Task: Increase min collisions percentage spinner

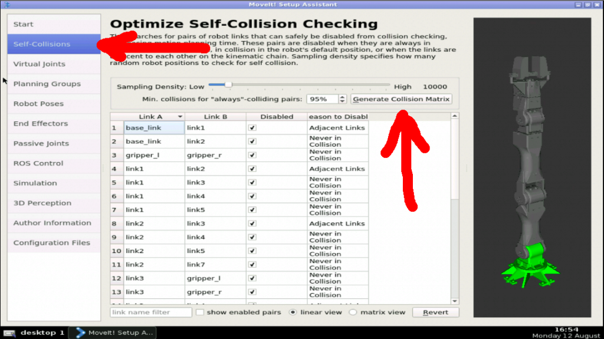Action: tap(342, 97)
